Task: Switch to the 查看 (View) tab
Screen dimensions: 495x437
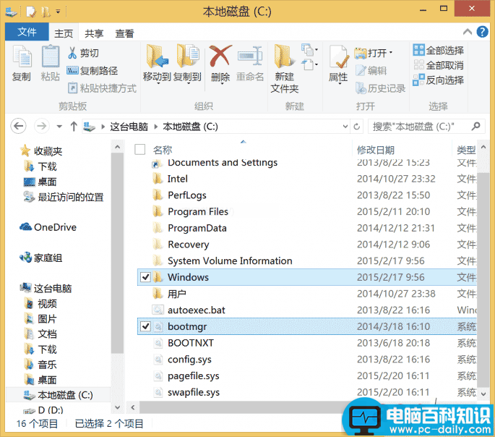Action: click(125, 33)
